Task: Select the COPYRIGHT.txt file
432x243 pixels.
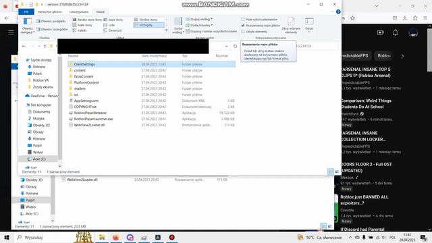Action: 85,107
